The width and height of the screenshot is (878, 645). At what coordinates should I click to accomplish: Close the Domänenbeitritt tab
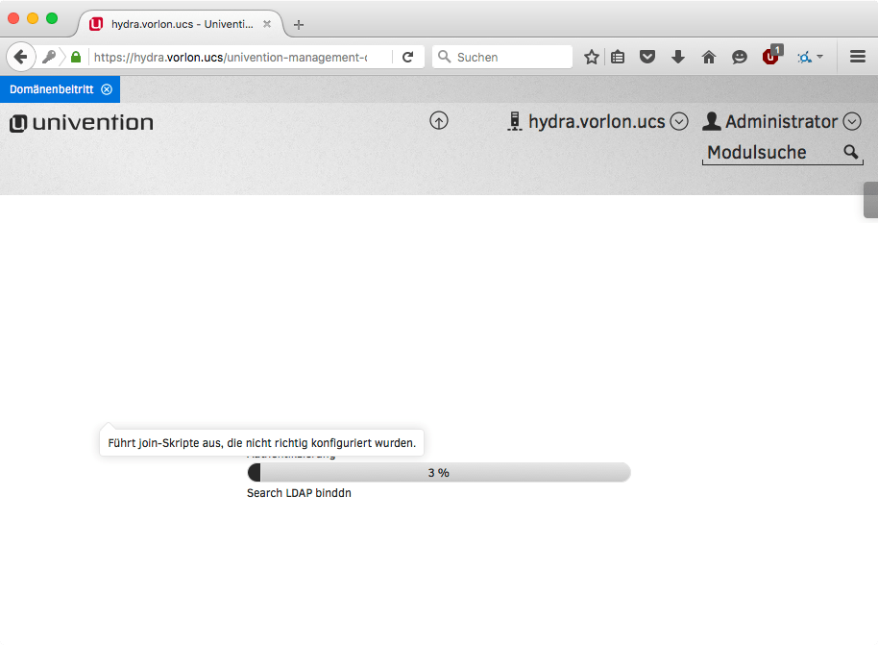click(x=107, y=89)
